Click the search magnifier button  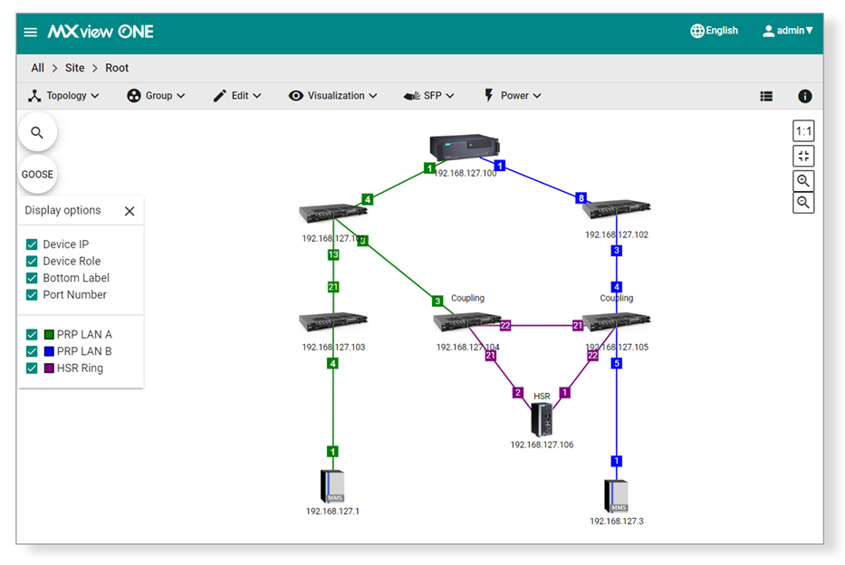(x=37, y=133)
